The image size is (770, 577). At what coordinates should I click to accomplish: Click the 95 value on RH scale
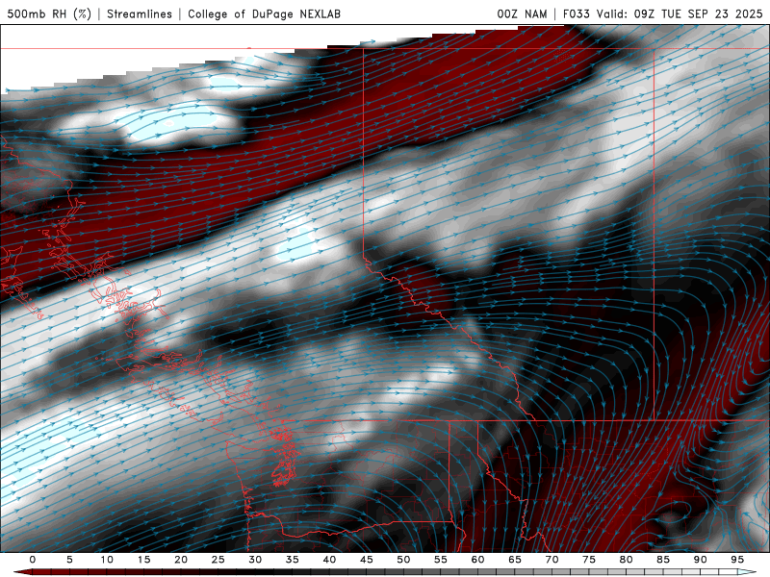(x=737, y=560)
